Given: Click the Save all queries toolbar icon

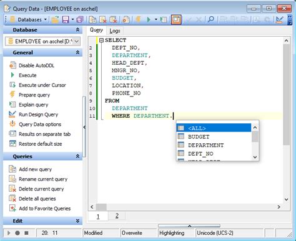Looking at the screenshot, I should click(80, 20).
